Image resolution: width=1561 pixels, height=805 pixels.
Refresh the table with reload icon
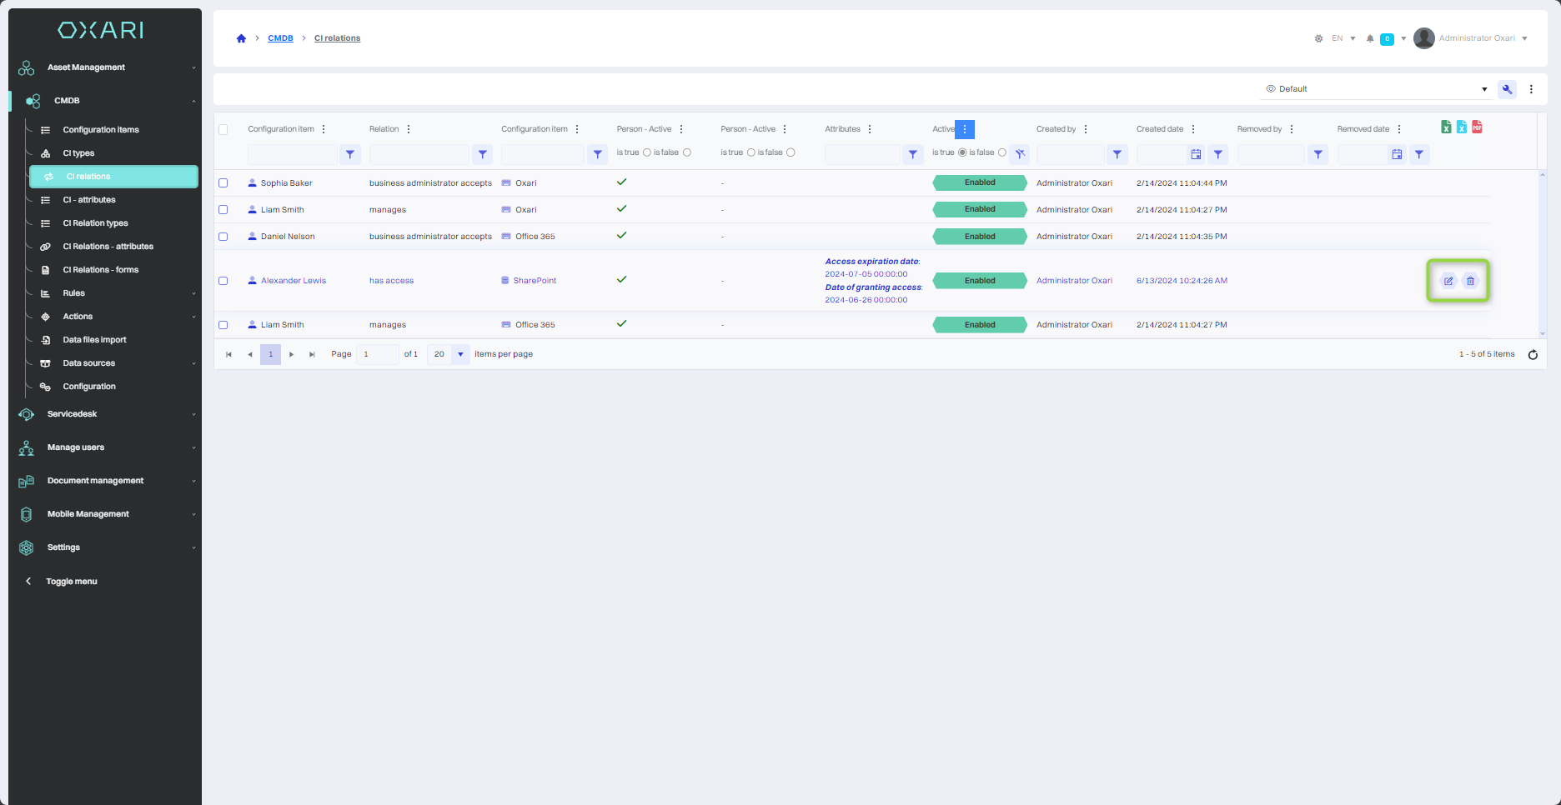click(1533, 355)
